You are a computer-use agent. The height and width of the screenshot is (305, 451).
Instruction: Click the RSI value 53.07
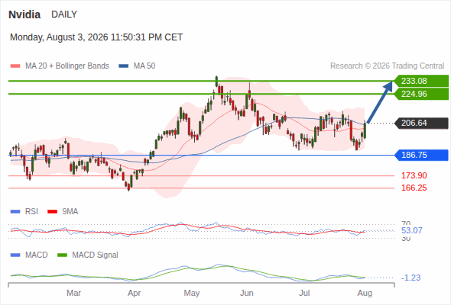(411, 231)
